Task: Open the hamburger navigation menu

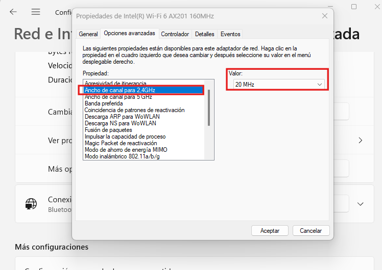Action: 35,12
